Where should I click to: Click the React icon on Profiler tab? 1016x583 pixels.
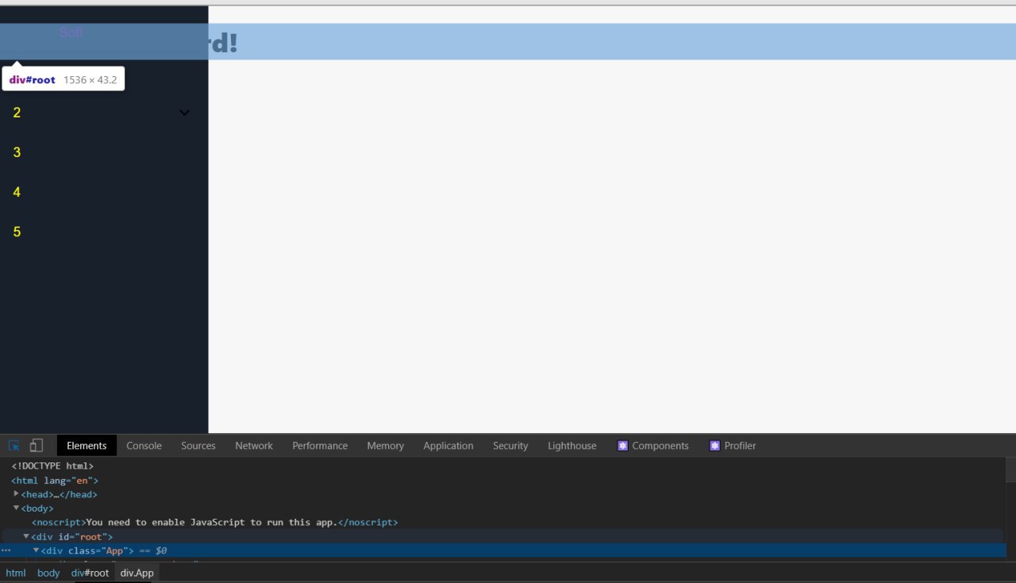pyautogui.click(x=715, y=446)
